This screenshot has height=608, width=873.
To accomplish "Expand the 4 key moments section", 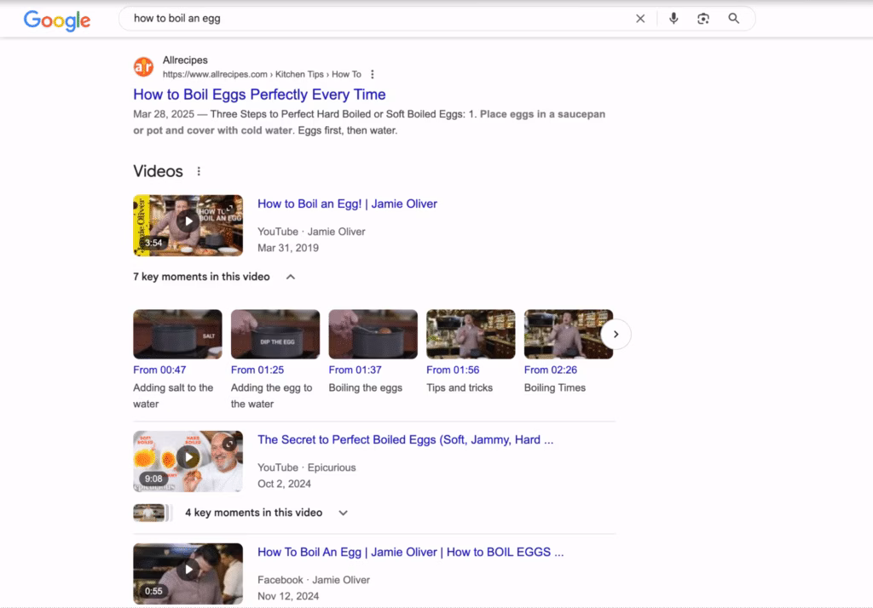I will point(343,512).
